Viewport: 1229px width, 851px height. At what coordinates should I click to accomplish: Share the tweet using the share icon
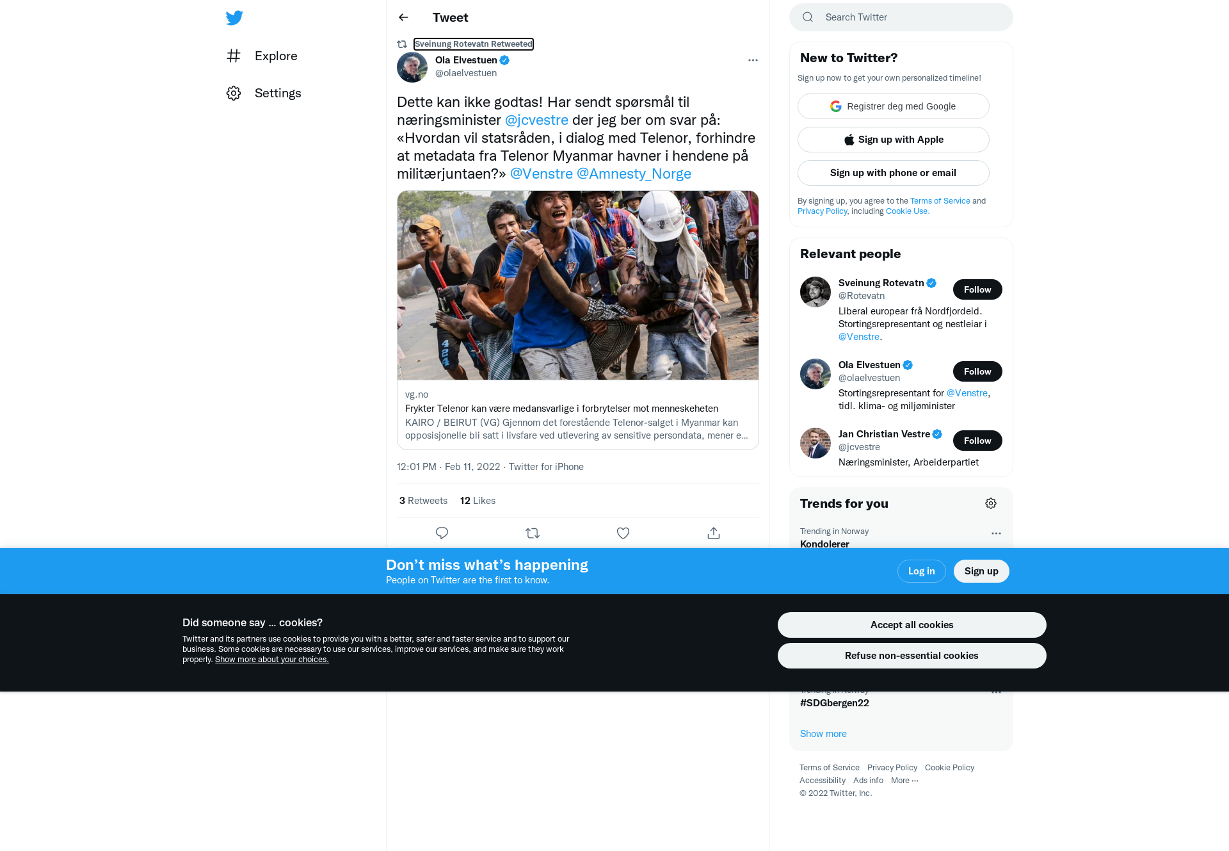pos(714,533)
